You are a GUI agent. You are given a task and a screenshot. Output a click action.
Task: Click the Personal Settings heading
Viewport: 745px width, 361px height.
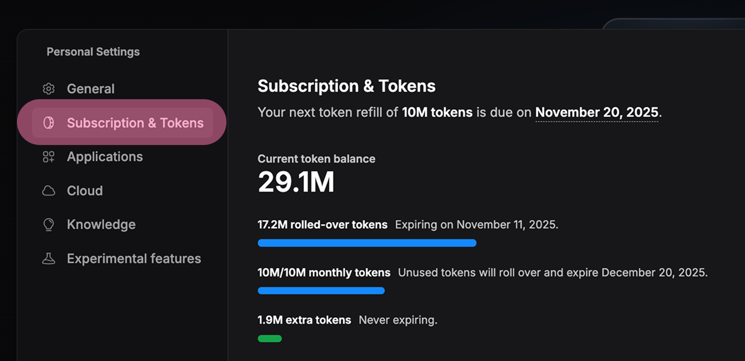(x=93, y=52)
